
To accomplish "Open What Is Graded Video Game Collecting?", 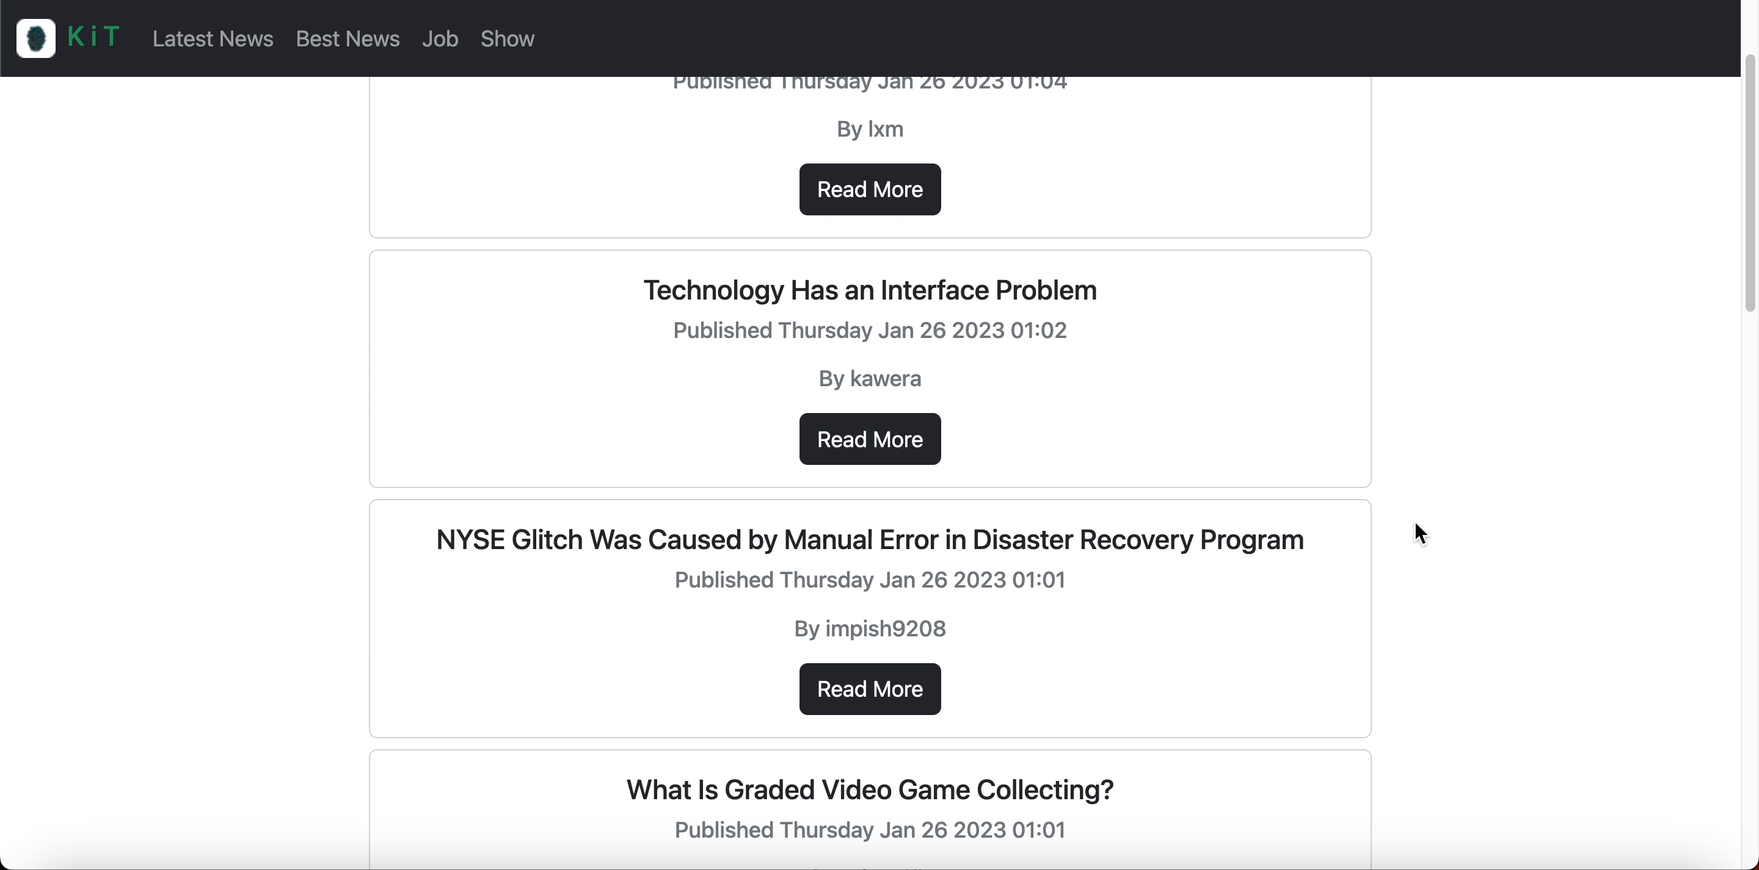I will [869, 789].
